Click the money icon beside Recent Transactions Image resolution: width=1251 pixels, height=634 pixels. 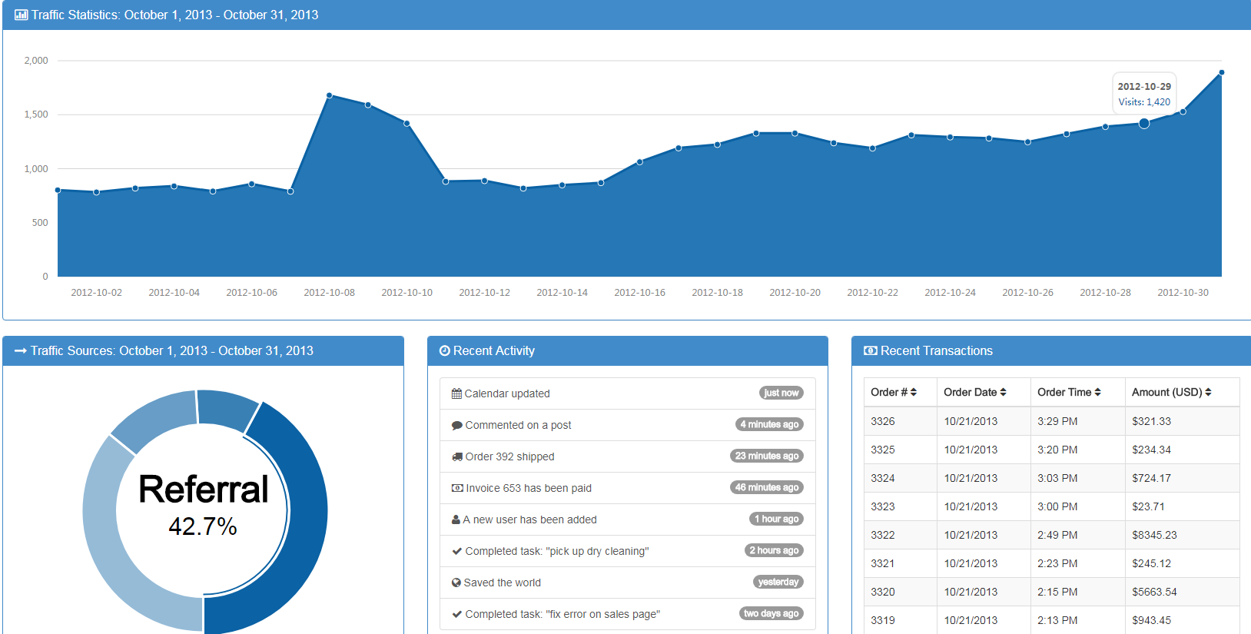(870, 351)
